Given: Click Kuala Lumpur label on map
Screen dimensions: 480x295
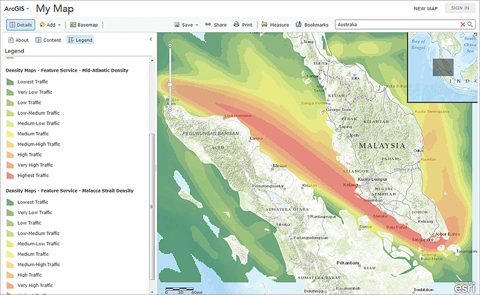Looking at the screenshot, I should [x=373, y=179].
